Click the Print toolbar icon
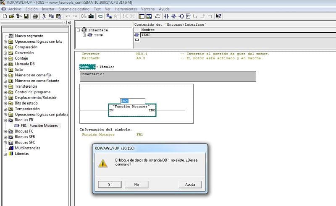336x206 pixels. [x=35, y=16]
